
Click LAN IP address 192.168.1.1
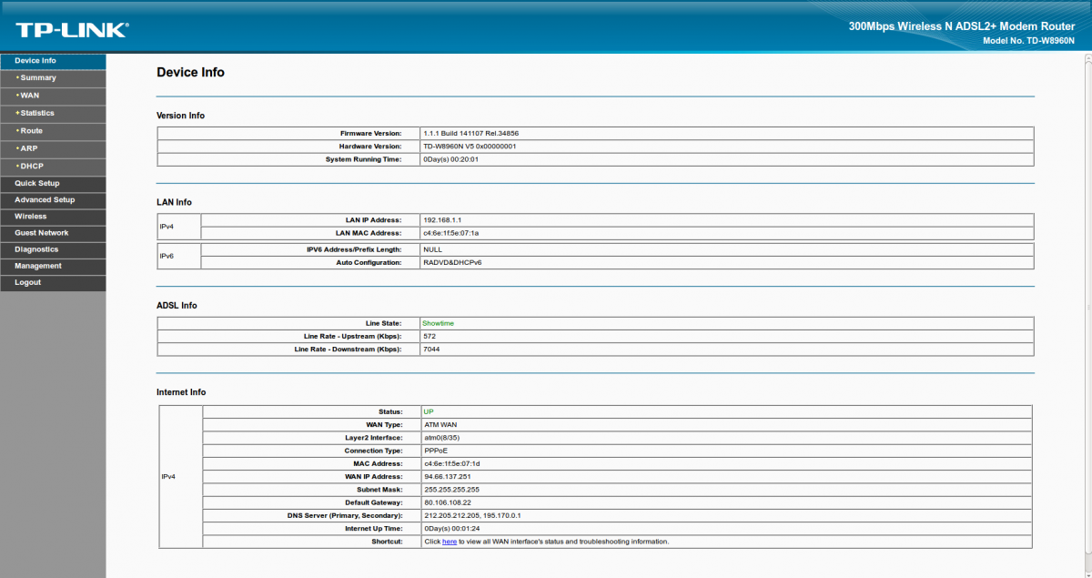pos(442,220)
